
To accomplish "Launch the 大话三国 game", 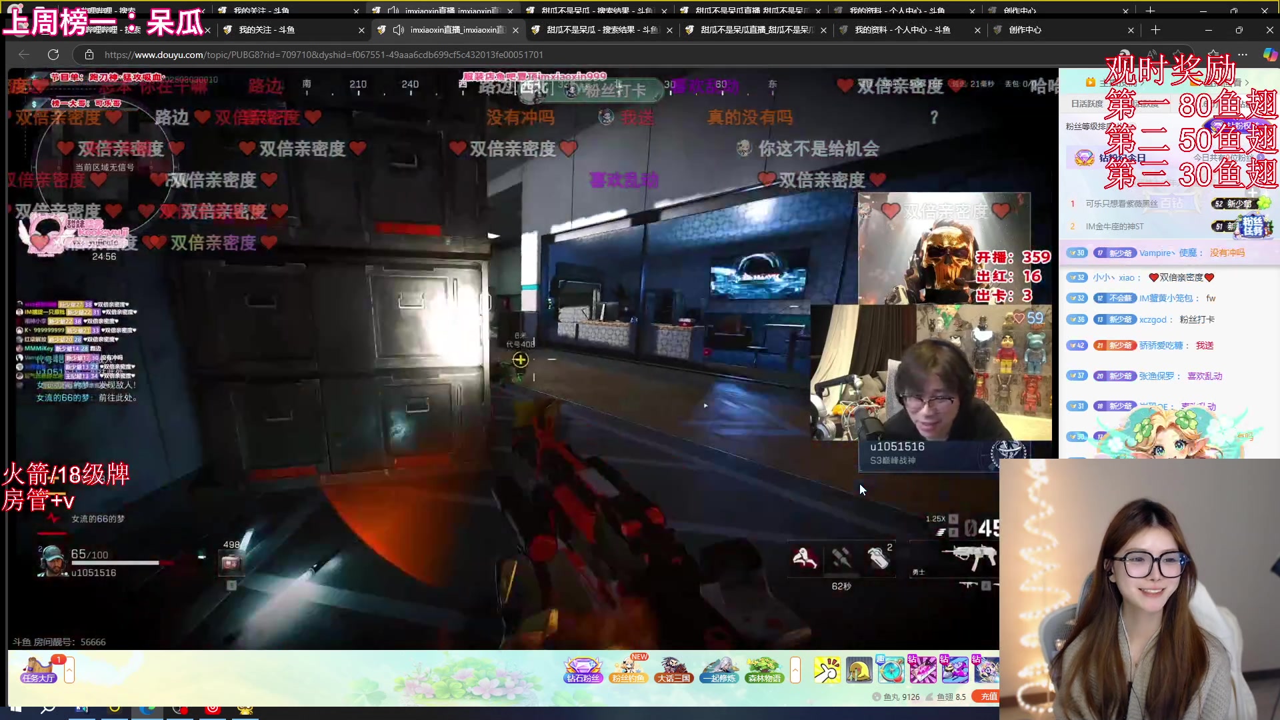I will point(673,670).
